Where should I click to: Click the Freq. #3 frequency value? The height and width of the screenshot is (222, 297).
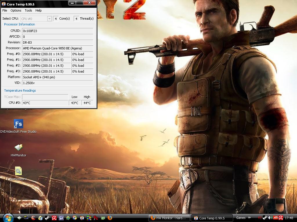(x=46, y=71)
